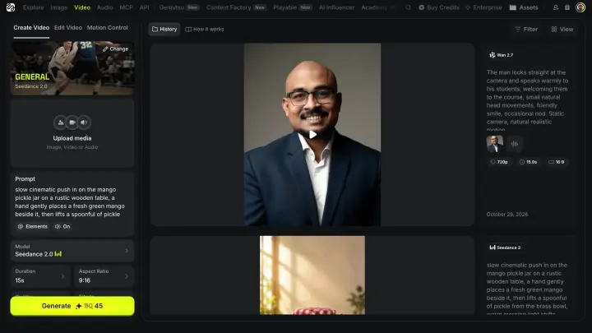The image size is (592, 333).
Task: Open the user profile avatar
Action: click(x=580, y=7)
